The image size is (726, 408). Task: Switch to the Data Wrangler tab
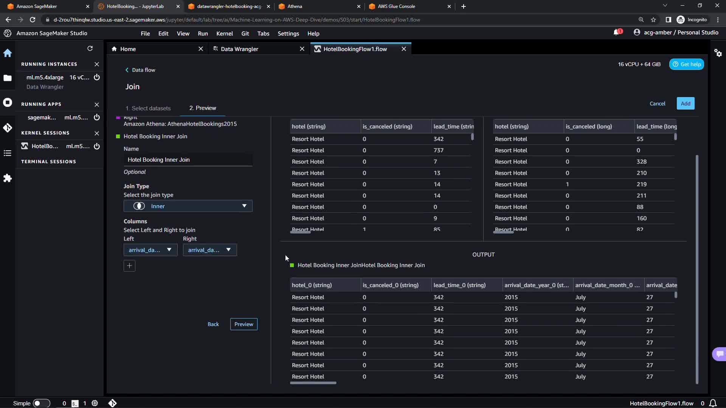point(239,49)
